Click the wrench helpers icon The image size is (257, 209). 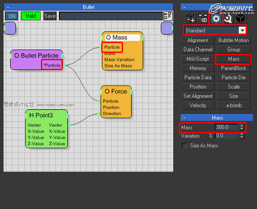tap(228, 18)
